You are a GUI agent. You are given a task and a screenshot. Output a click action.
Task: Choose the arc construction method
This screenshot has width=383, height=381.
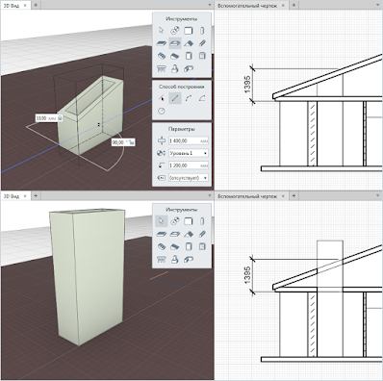(x=189, y=98)
